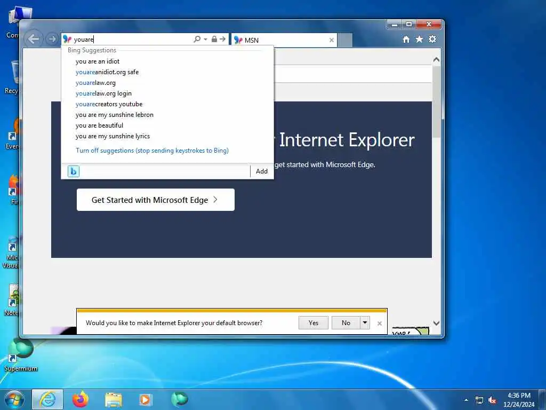
Task: Select suggestion 'you are my sunshine lebron'
Action: click(167, 115)
